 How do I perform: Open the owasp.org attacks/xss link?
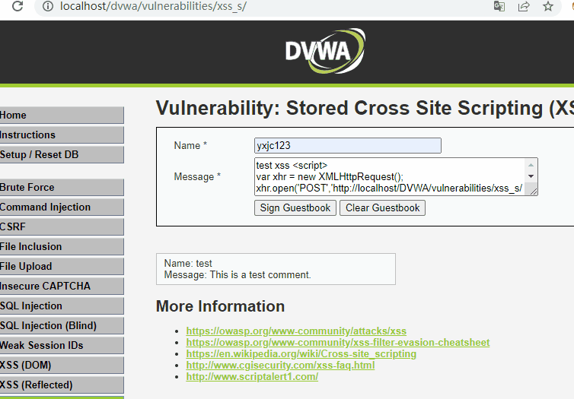pyautogui.click(x=296, y=331)
